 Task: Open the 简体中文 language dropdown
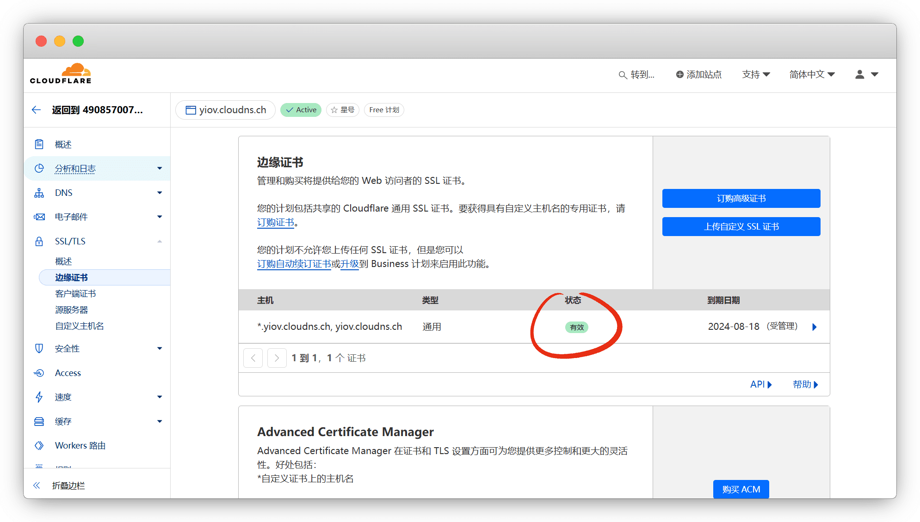click(812, 74)
